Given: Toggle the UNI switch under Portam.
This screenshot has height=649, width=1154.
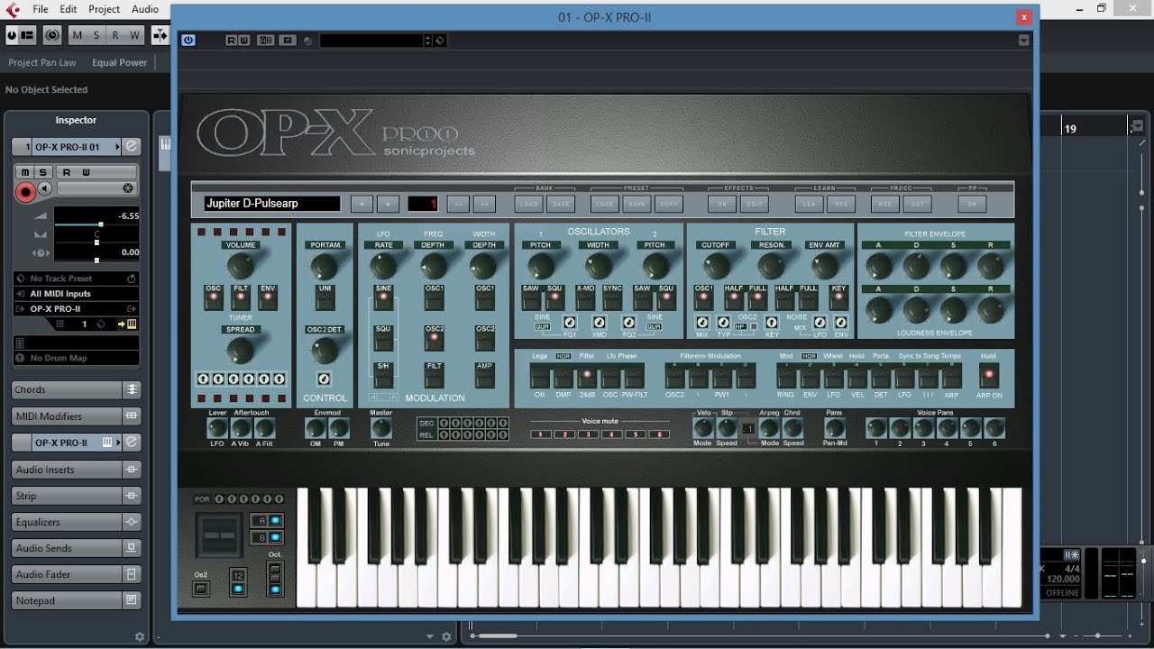Looking at the screenshot, I should click(325, 297).
